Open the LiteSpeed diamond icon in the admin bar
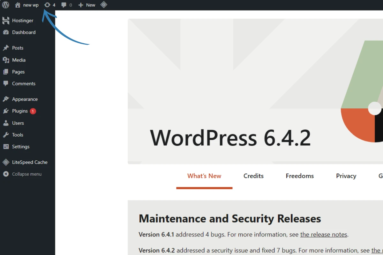The image size is (383, 255). pos(104,5)
